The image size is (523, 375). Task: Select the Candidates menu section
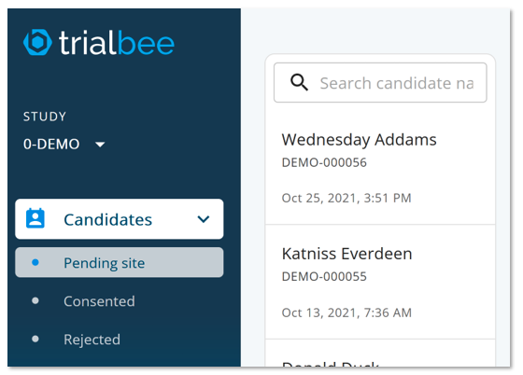pyautogui.click(x=120, y=219)
